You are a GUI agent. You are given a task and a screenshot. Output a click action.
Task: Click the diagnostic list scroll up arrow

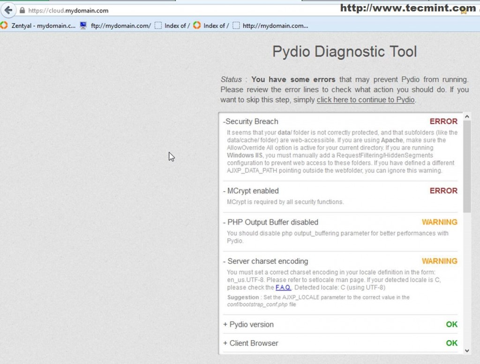(x=467, y=116)
